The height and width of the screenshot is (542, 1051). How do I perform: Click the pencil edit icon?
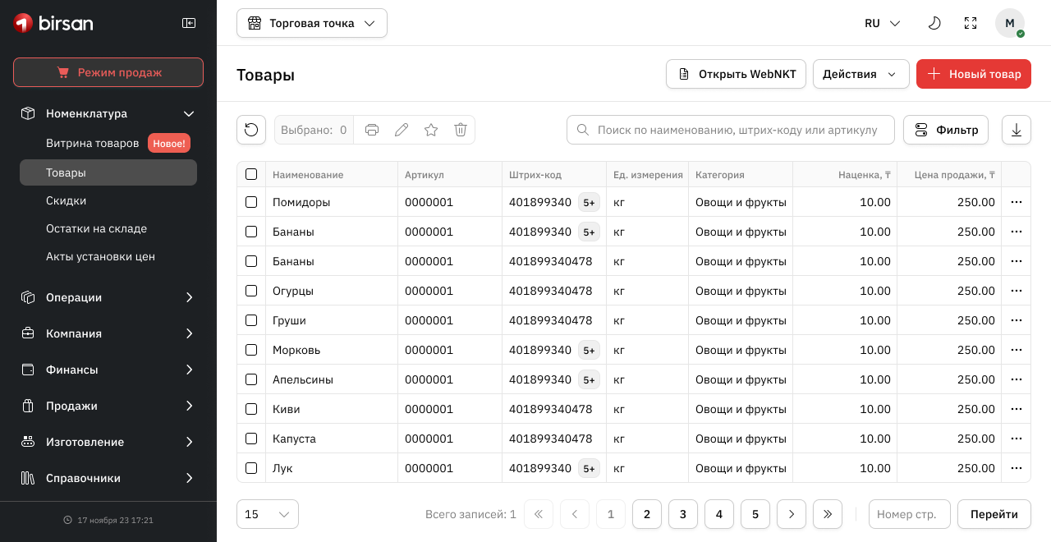(x=402, y=130)
